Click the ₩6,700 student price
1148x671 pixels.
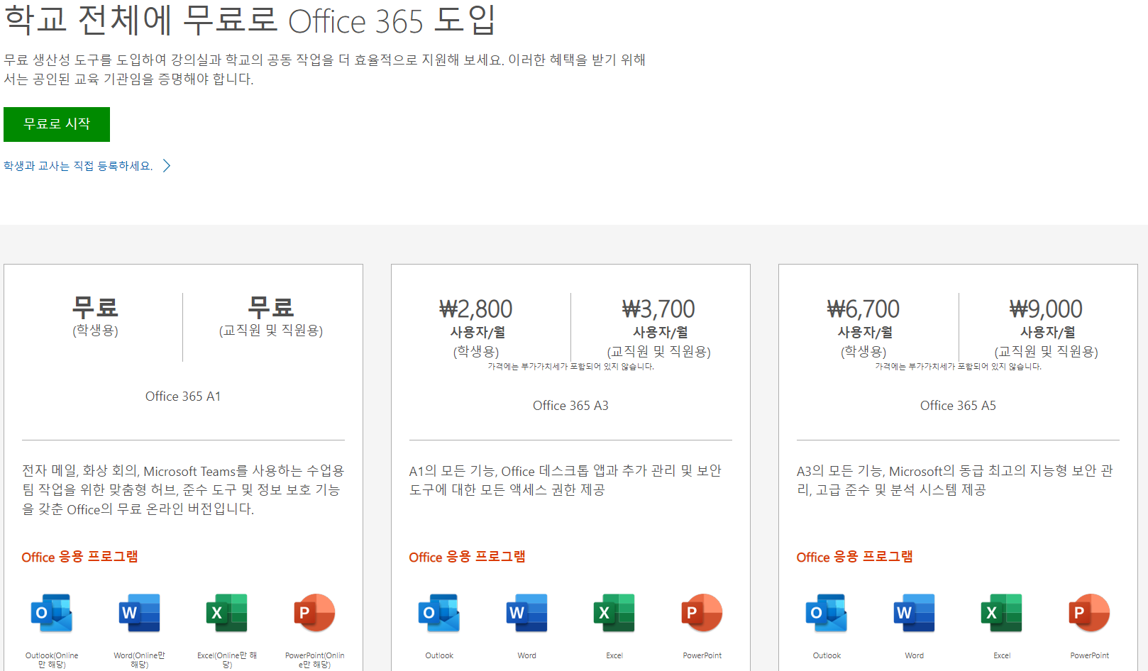click(x=863, y=309)
